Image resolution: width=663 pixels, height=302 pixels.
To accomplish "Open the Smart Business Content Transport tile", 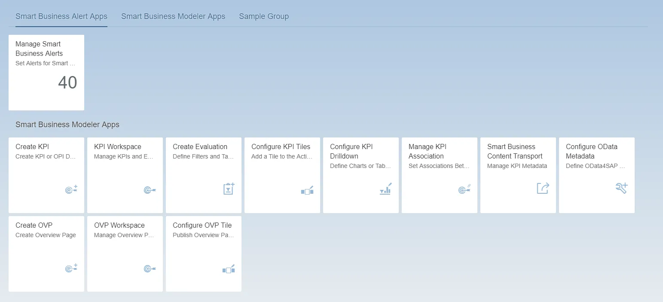I will (518, 175).
